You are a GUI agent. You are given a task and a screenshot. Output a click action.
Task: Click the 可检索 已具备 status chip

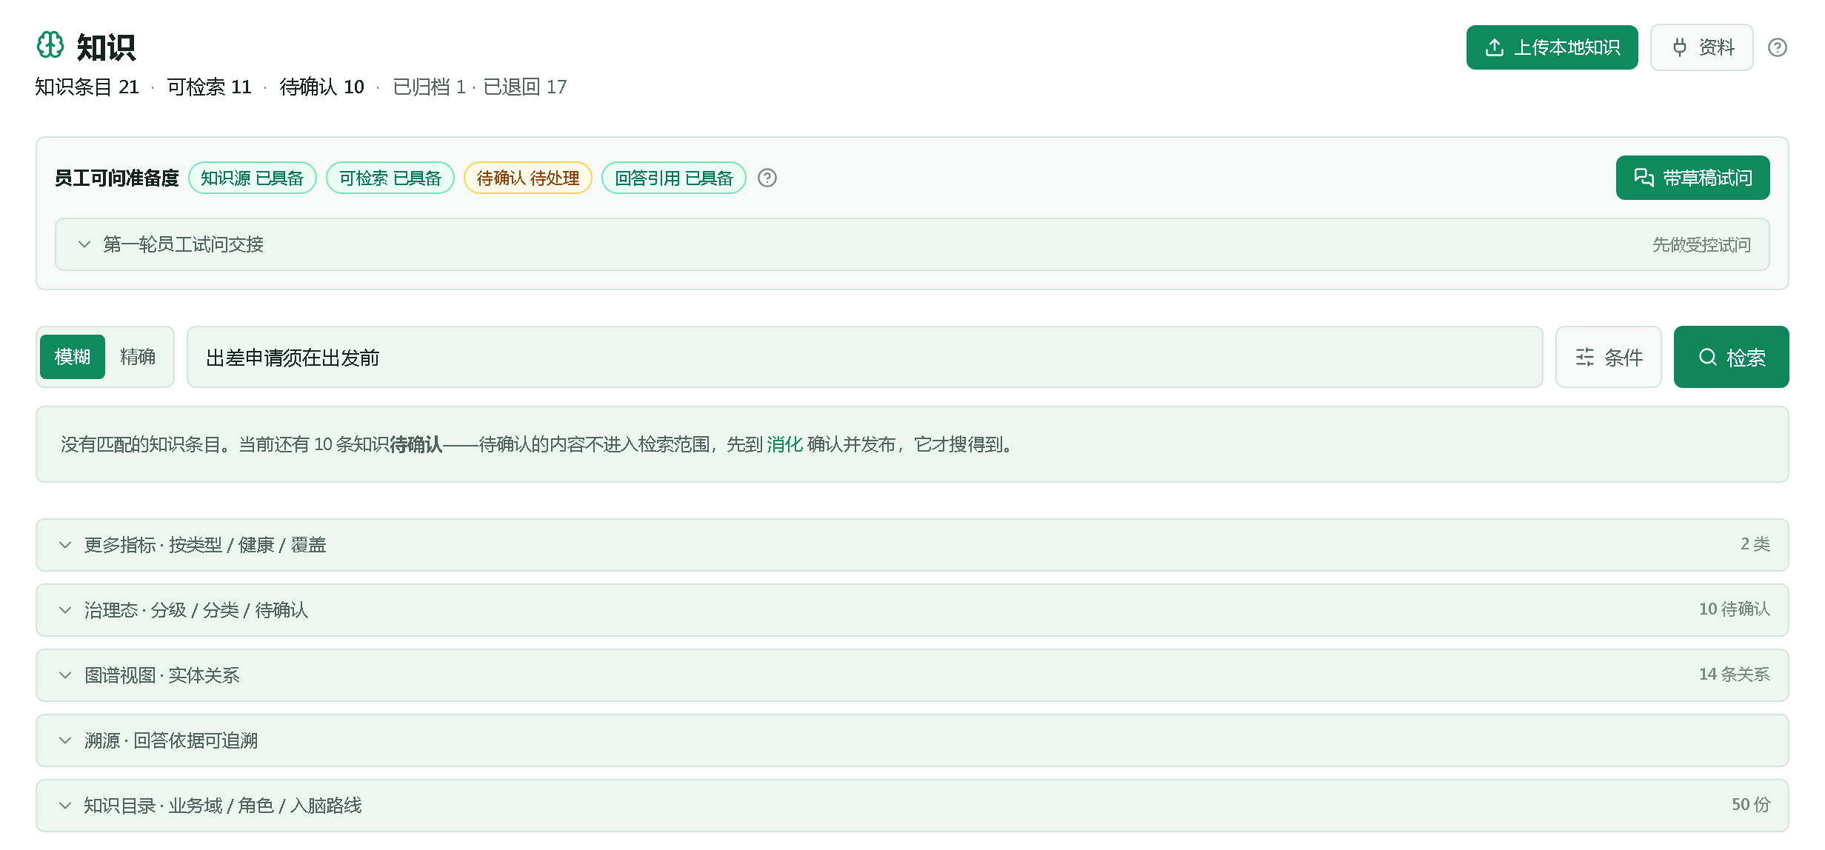tap(390, 178)
